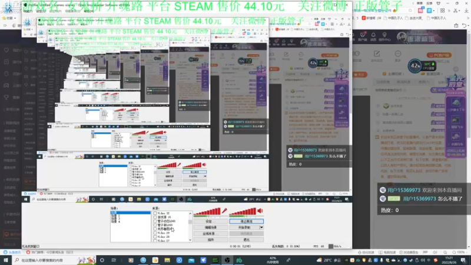Viewport: 471px width, 265px height.
Task: Click the taskbar clock showing 15:21
Action: click(x=449, y=260)
